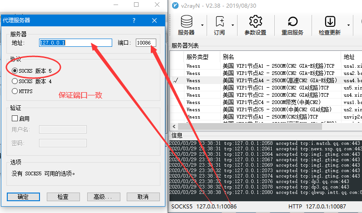Image resolution: width=362 pixels, height=213 pixels.
Task: Click the disabled 密码 field
Action: tap(63, 143)
